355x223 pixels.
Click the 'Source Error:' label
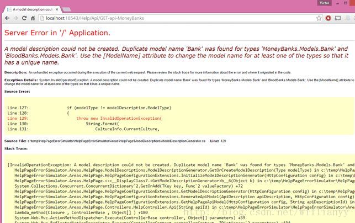(x=17, y=92)
